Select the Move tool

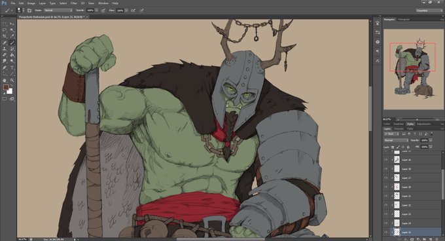12,24
